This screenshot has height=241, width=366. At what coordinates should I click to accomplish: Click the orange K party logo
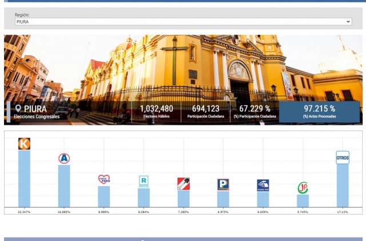coord(24,144)
